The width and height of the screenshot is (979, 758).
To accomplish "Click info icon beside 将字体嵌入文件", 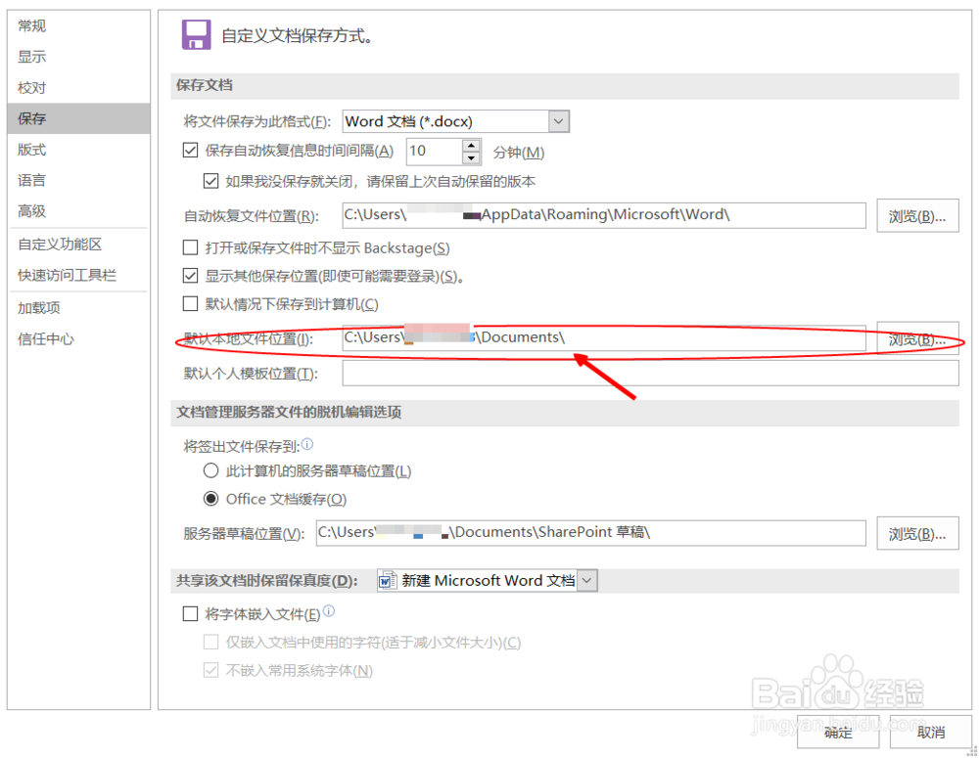I will point(329,610).
